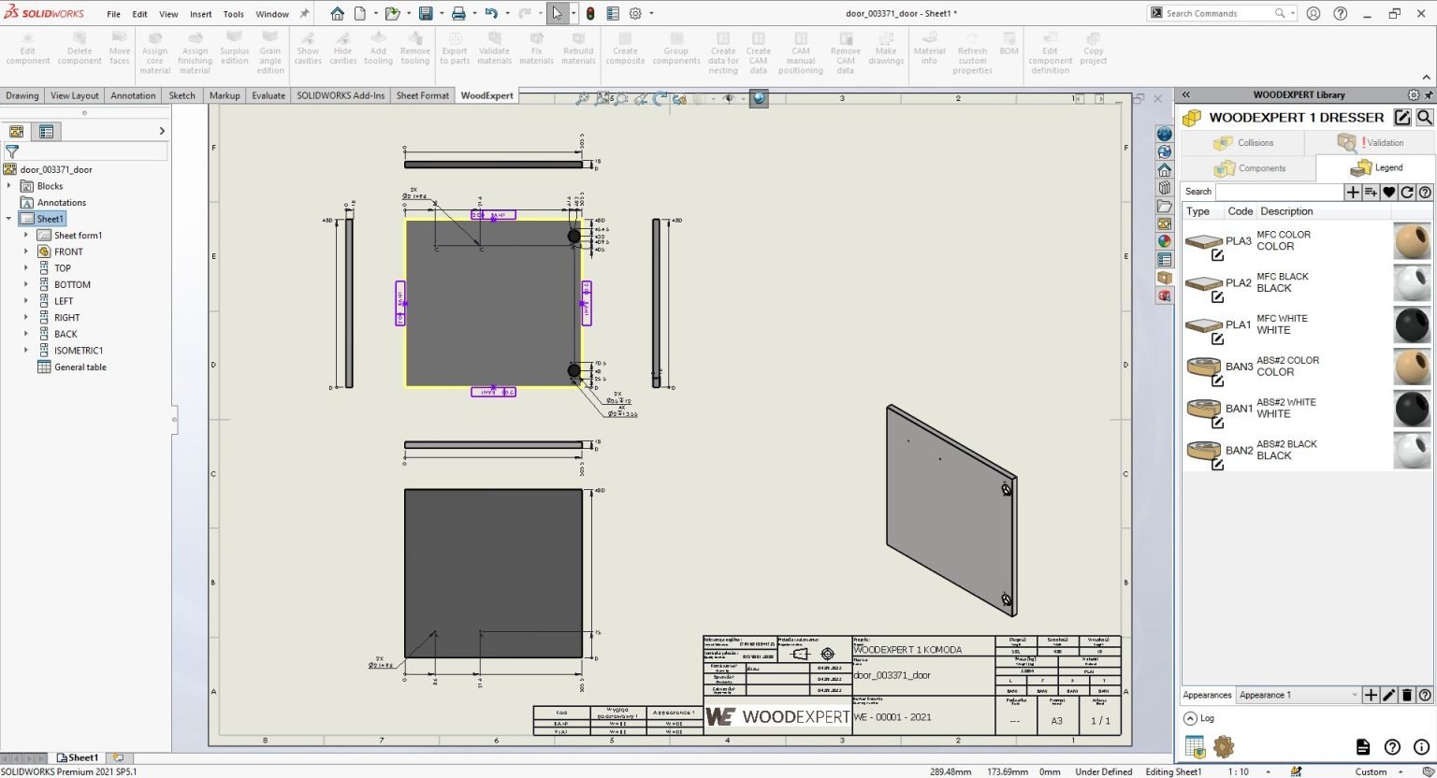The height and width of the screenshot is (778, 1437).
Task: Collapse the Log section
Action: (1190, 718)
